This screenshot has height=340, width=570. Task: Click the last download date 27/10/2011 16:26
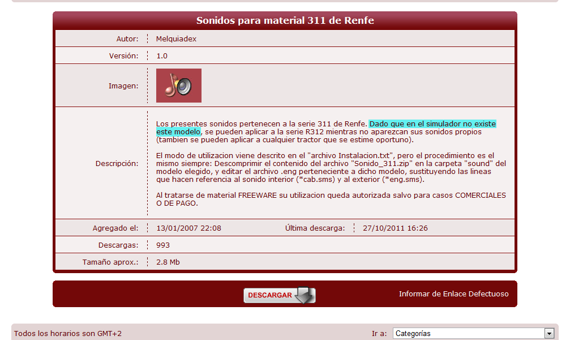395,228
